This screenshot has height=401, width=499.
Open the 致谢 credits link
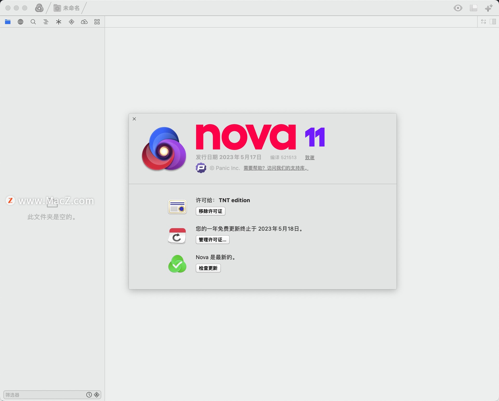310,157
